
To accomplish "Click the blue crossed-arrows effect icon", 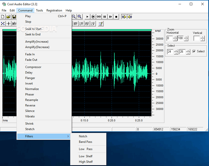I will [3, 24].
